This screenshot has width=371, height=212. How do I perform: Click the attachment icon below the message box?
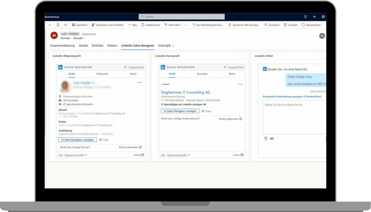[272, 139]
